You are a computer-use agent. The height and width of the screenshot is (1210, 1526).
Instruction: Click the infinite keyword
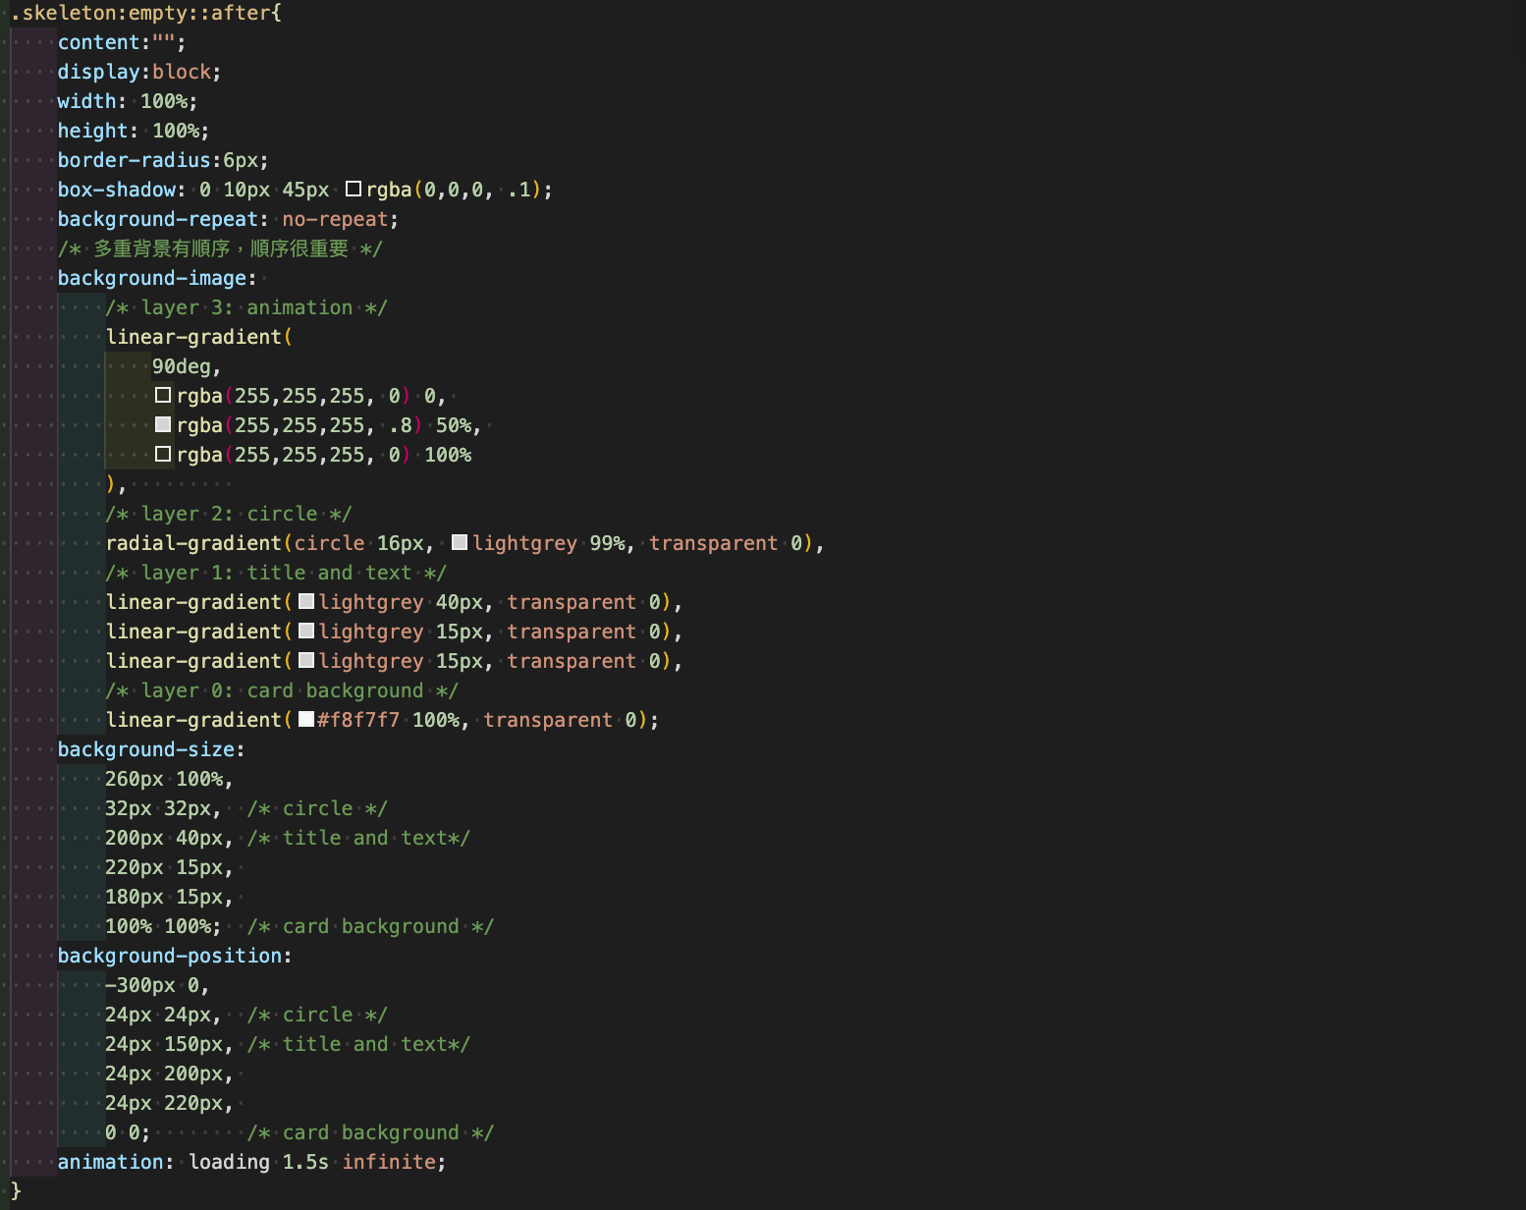(x=389, y=1162)
